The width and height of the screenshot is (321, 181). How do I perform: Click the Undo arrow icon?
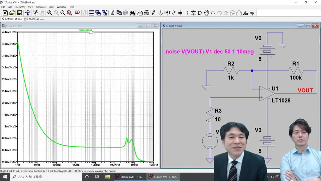[x=219, y=13]
